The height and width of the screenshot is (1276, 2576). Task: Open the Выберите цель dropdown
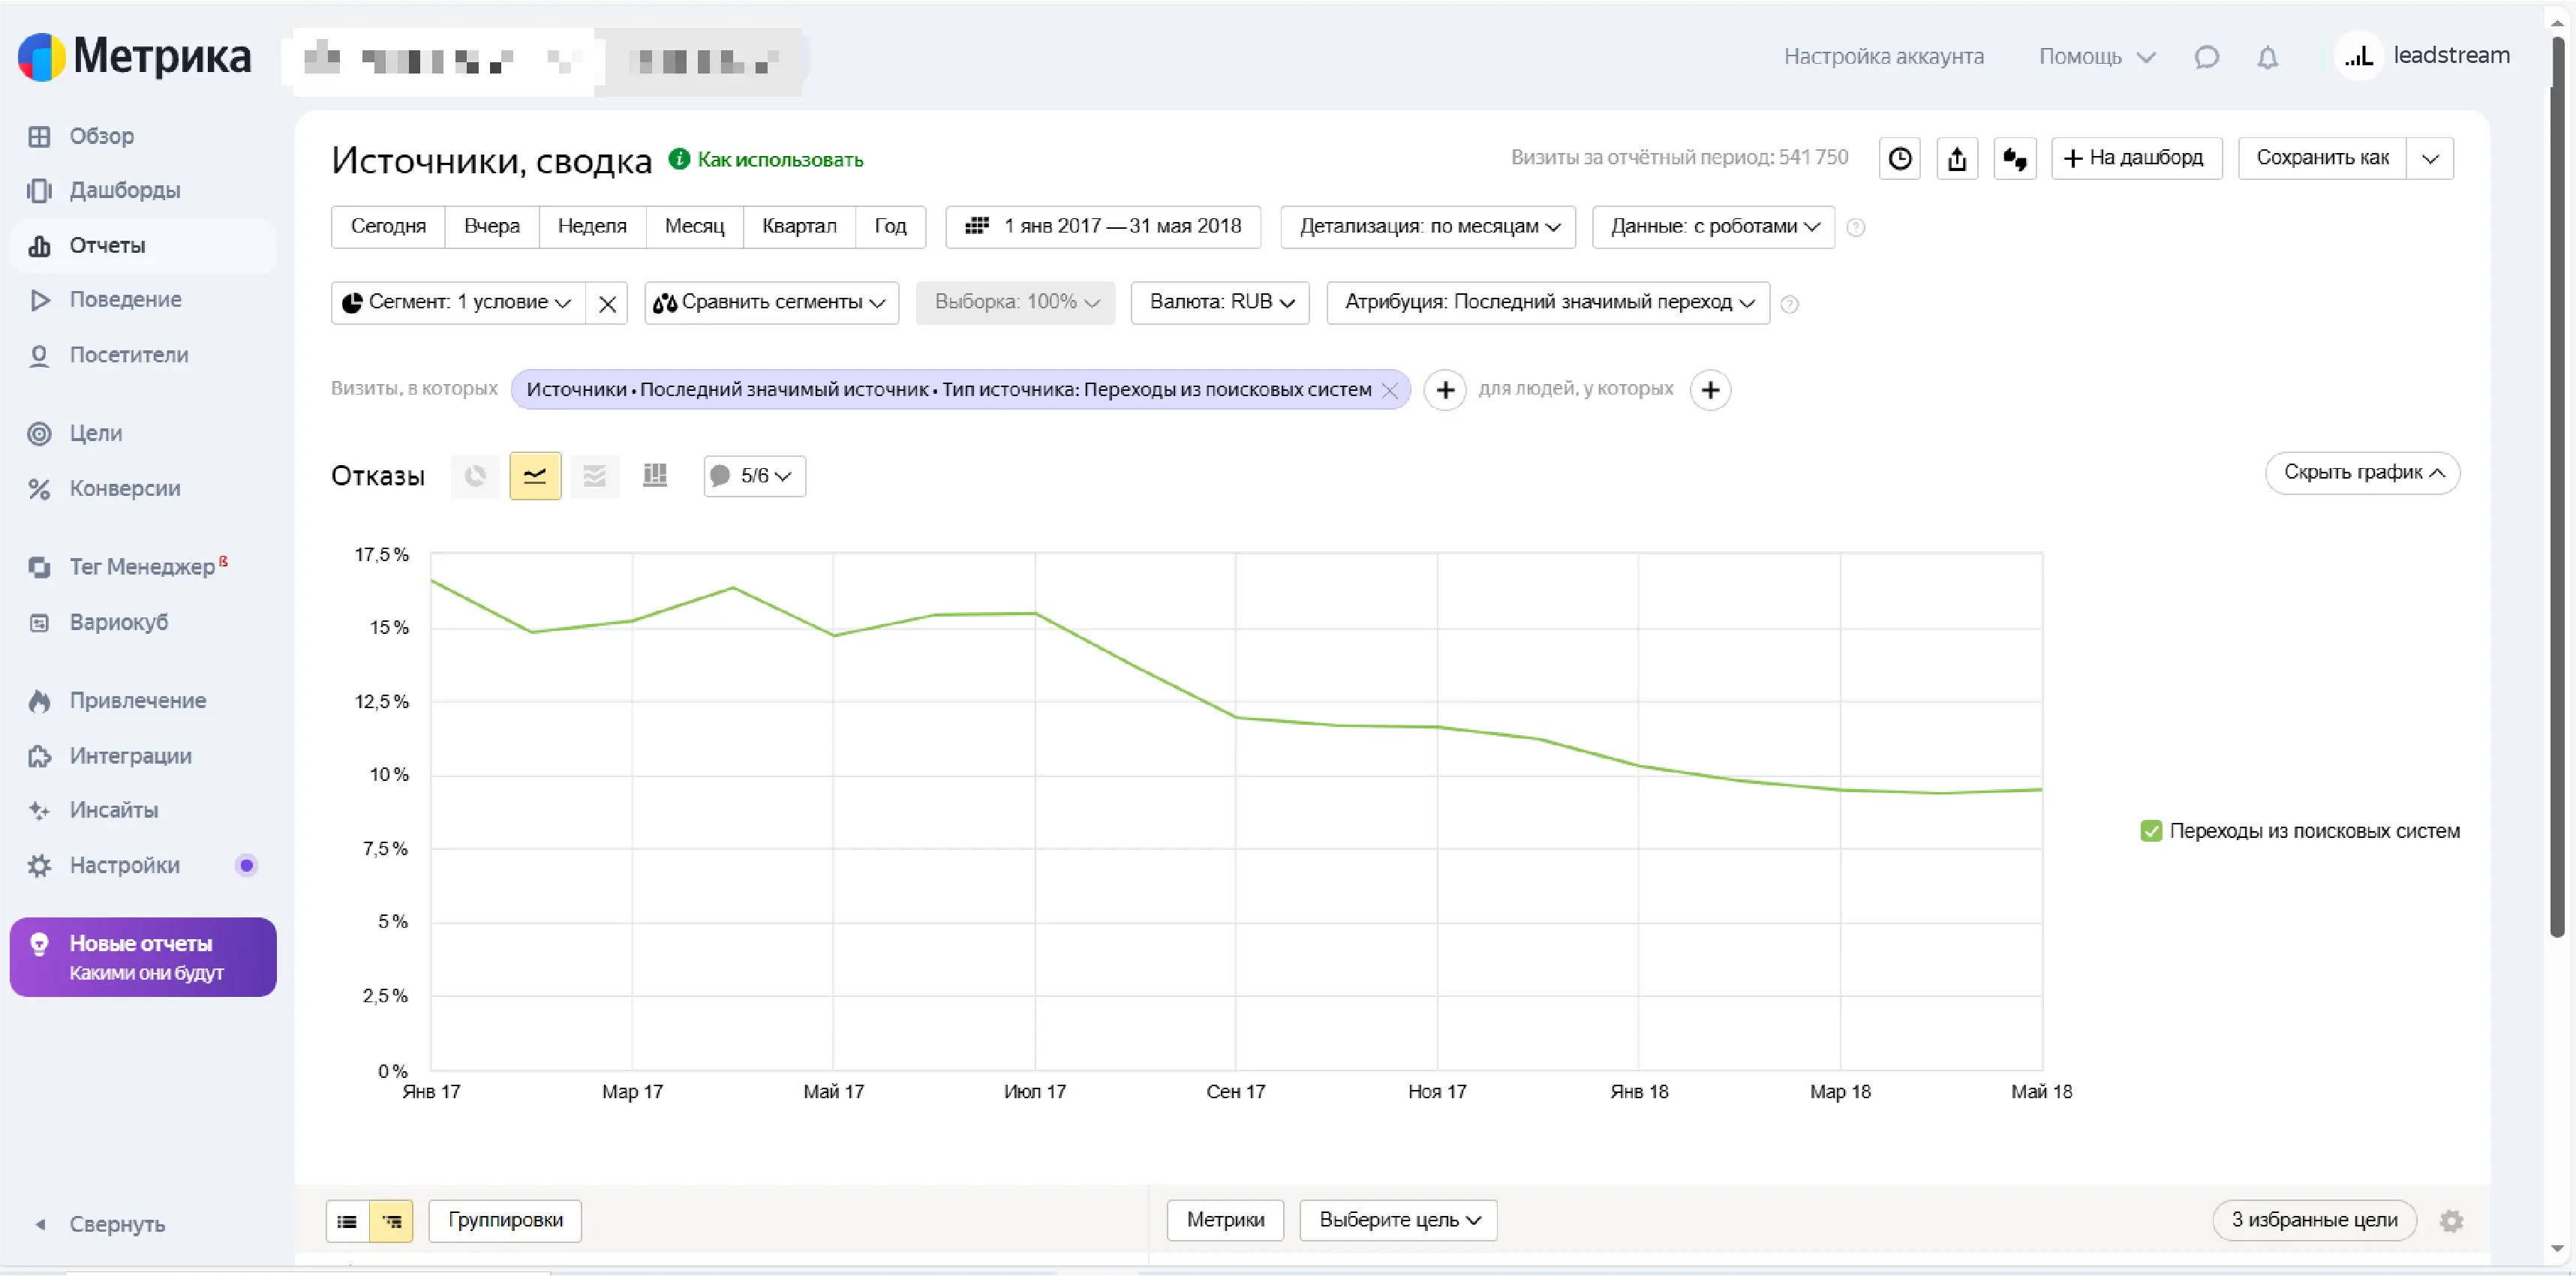click(x=1398, y=1220)
